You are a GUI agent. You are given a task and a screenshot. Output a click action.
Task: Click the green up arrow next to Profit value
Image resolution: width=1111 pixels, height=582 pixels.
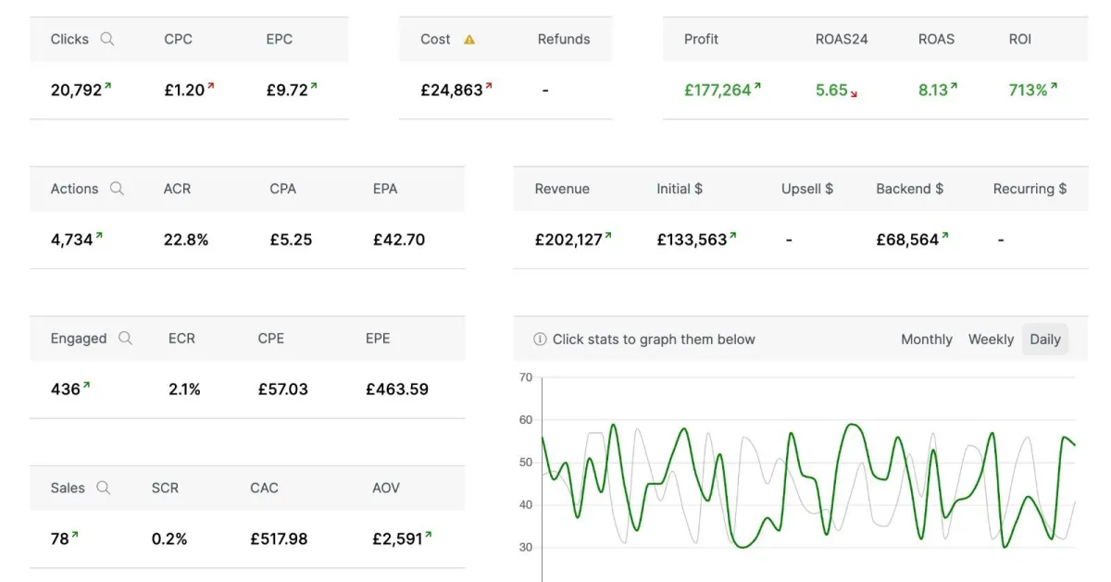click(757, 87)
